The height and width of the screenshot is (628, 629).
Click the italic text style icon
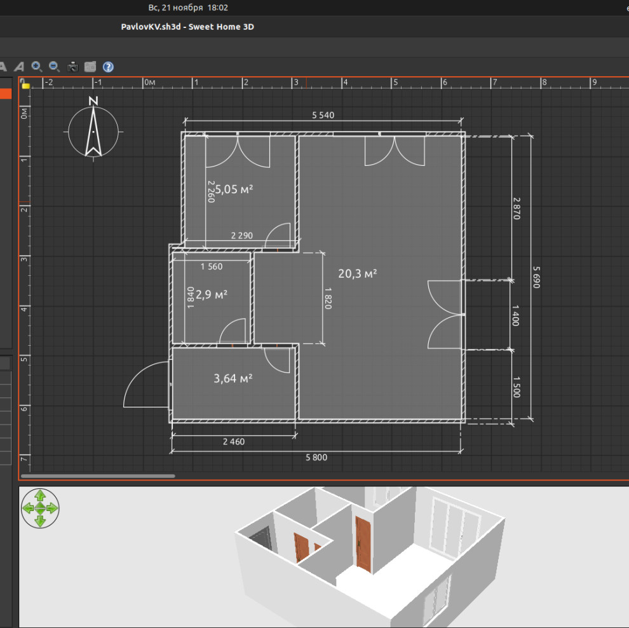pos(19,67)
